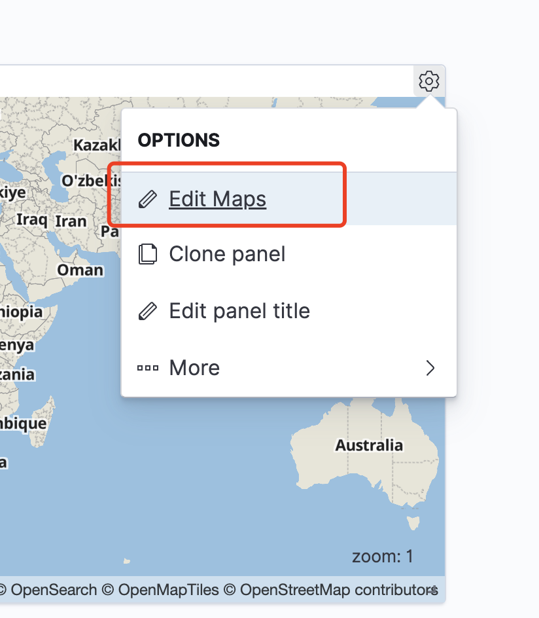Click the OPTIONS menu header
The width and height of the screenshot is (539, 618).
[178, 140]
